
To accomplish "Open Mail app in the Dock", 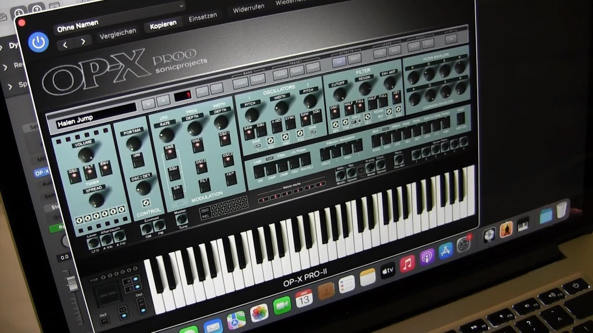I will point(213,327).
